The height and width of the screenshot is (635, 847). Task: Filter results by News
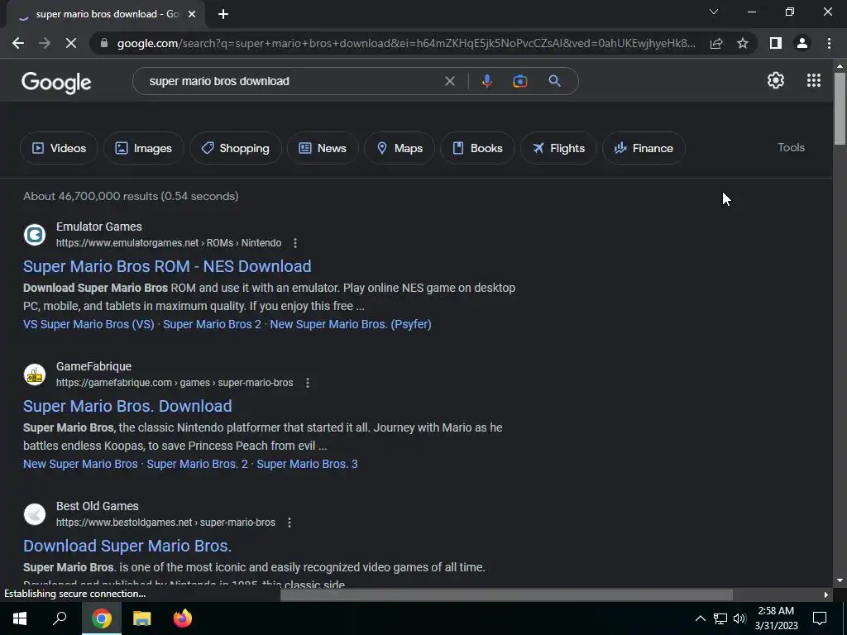323,148
